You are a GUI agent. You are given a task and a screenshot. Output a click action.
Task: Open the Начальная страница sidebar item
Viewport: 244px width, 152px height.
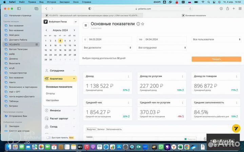(21, 16)
